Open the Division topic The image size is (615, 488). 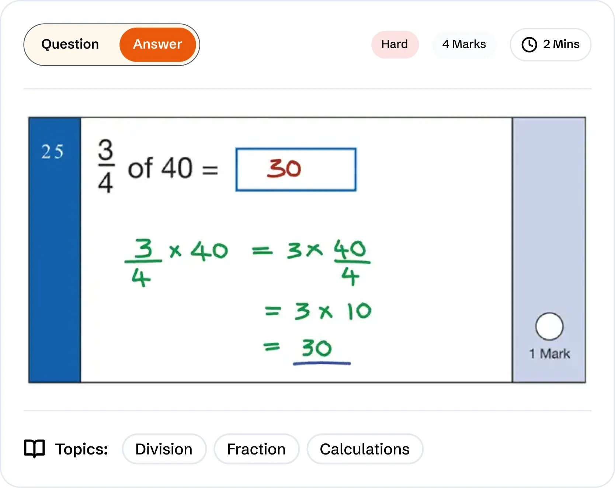point(164,449)
